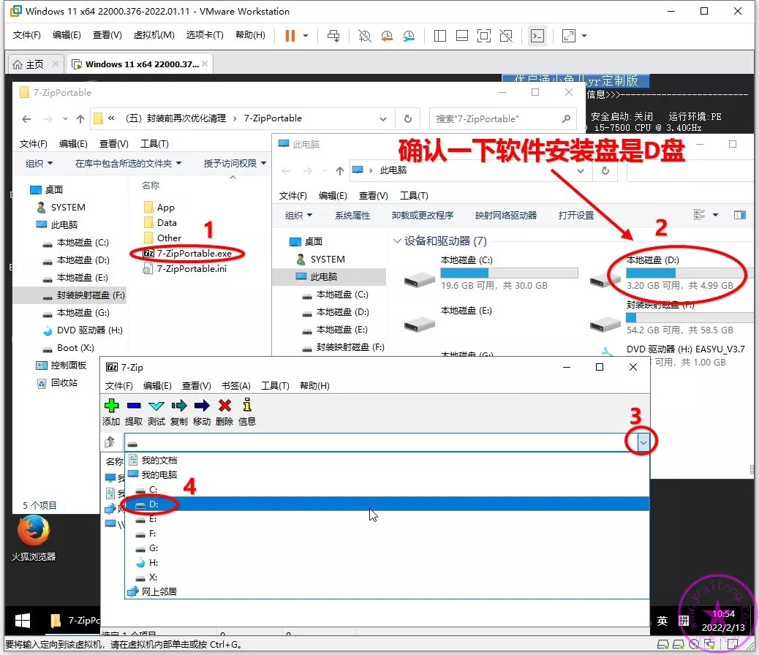759x655 pixels.
Task: Click the 7-Zip Move (移动) icon
Action: [x=202, y=406]
